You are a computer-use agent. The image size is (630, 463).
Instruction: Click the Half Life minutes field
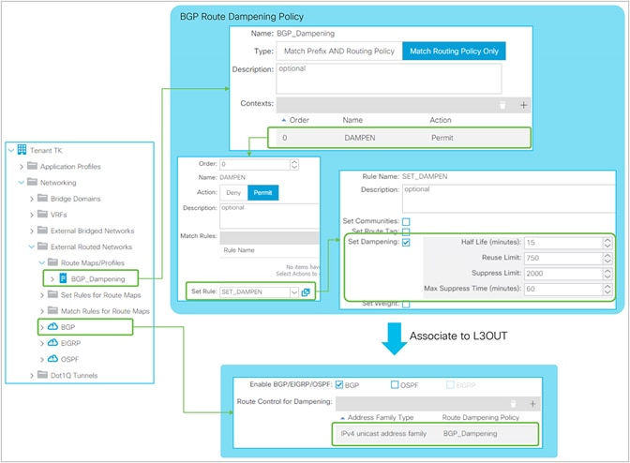point(563,243)
